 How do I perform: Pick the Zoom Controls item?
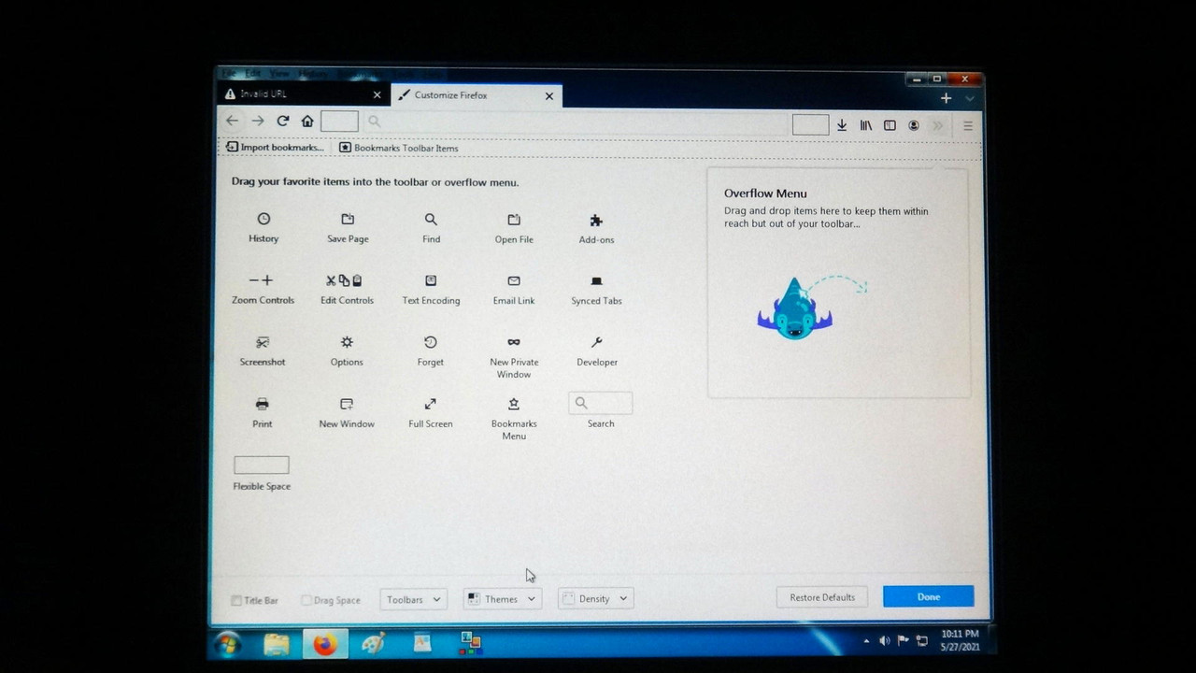(263, 290)
